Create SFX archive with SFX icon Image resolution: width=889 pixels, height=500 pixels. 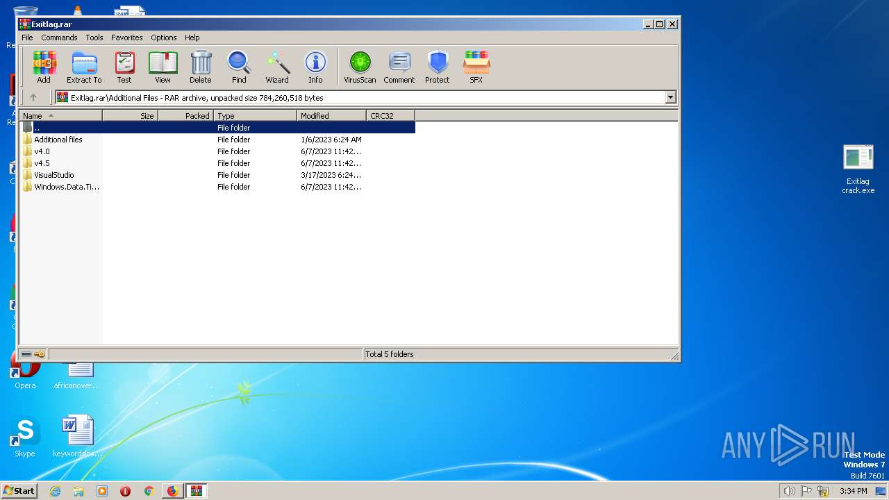click(476, 67)
